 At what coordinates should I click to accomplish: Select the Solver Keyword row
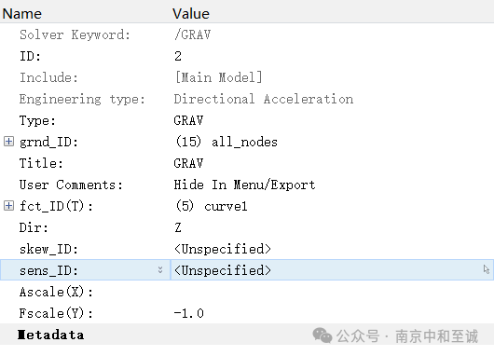point(247,34)
